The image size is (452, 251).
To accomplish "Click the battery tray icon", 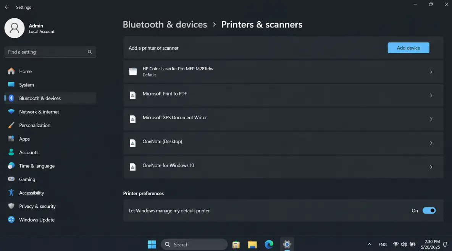I will [413, 245].
